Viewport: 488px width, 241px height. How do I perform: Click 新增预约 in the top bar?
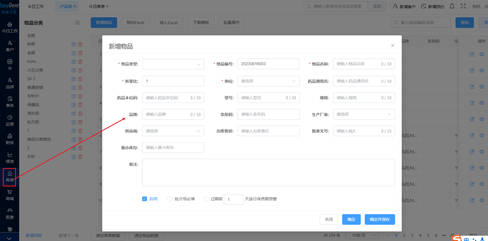click(433, 7)
